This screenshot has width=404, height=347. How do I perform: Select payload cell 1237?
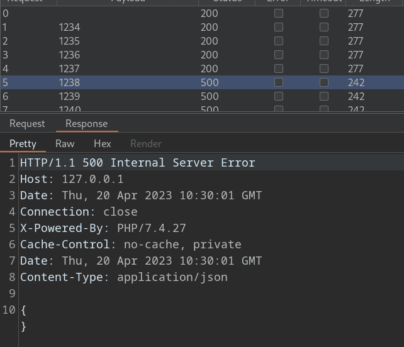70,69
